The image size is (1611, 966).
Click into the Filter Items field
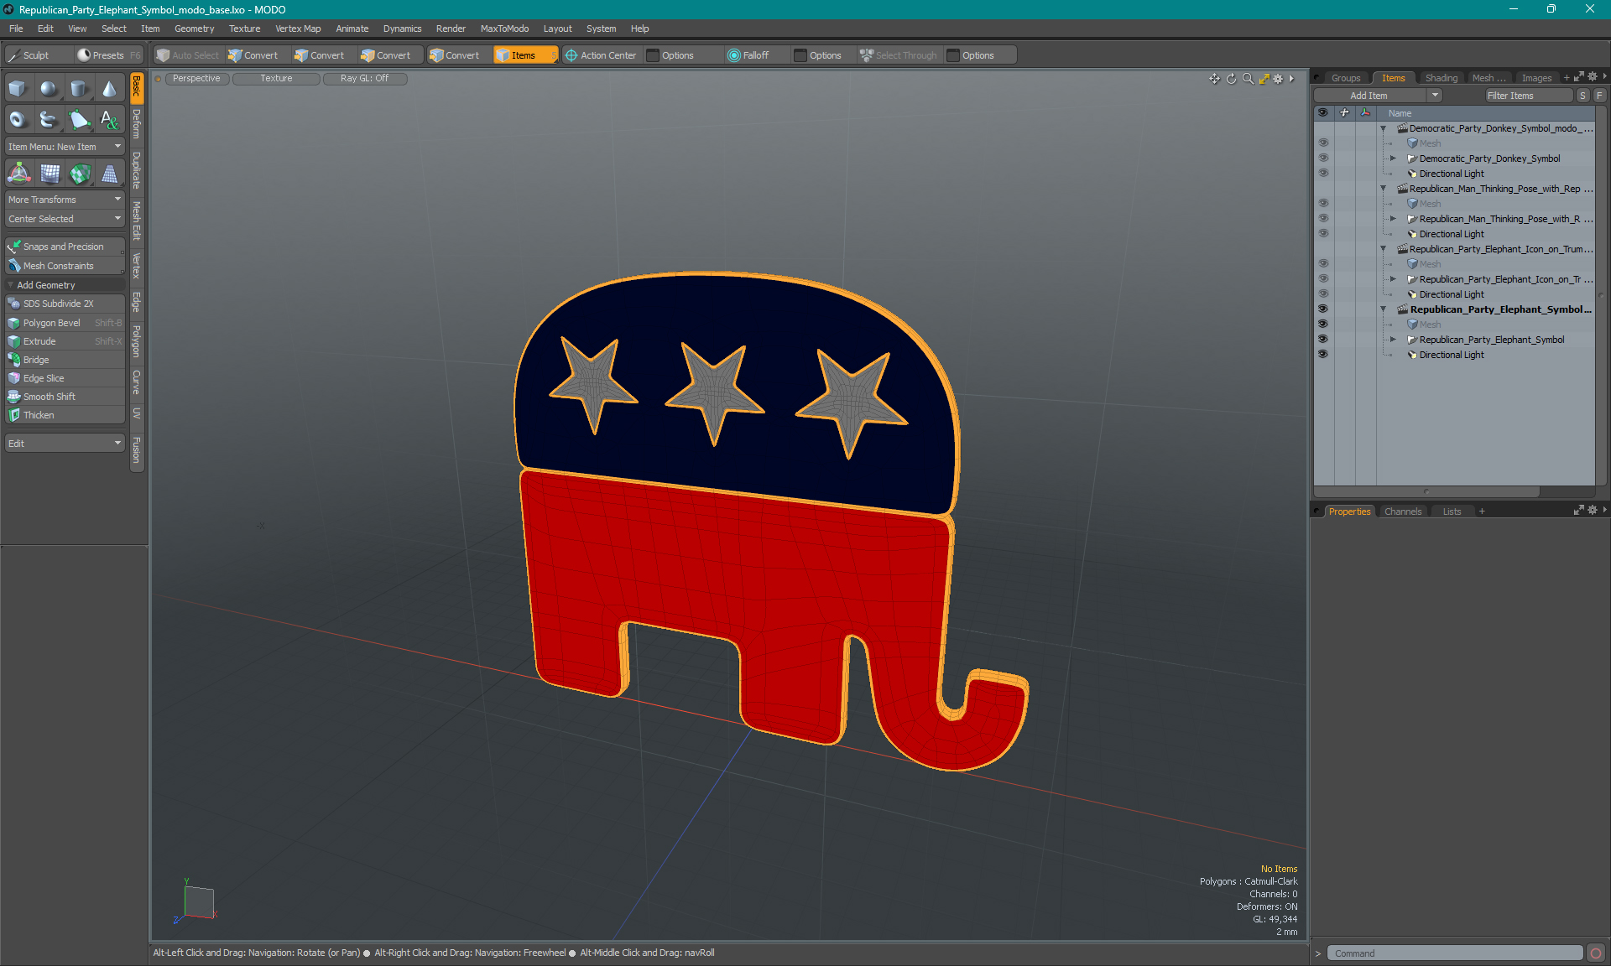coord(1528,96)
